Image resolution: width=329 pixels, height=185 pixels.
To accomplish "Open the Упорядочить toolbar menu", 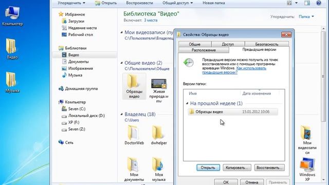I will [x=71, y=3].
